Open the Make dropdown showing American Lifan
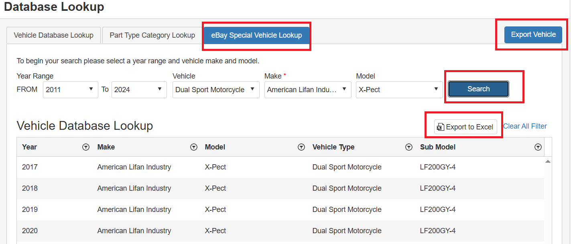Image resolution: width=571 pixels, height=244 pixels. click(x=307, y=89)
